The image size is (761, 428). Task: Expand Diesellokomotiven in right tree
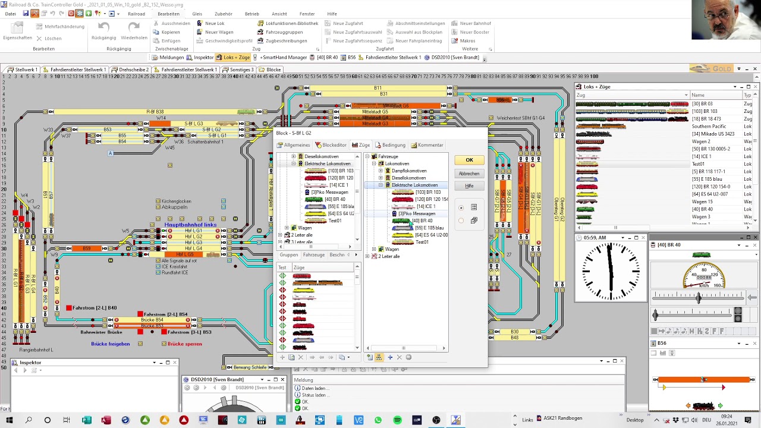click(x=380, y=178)
